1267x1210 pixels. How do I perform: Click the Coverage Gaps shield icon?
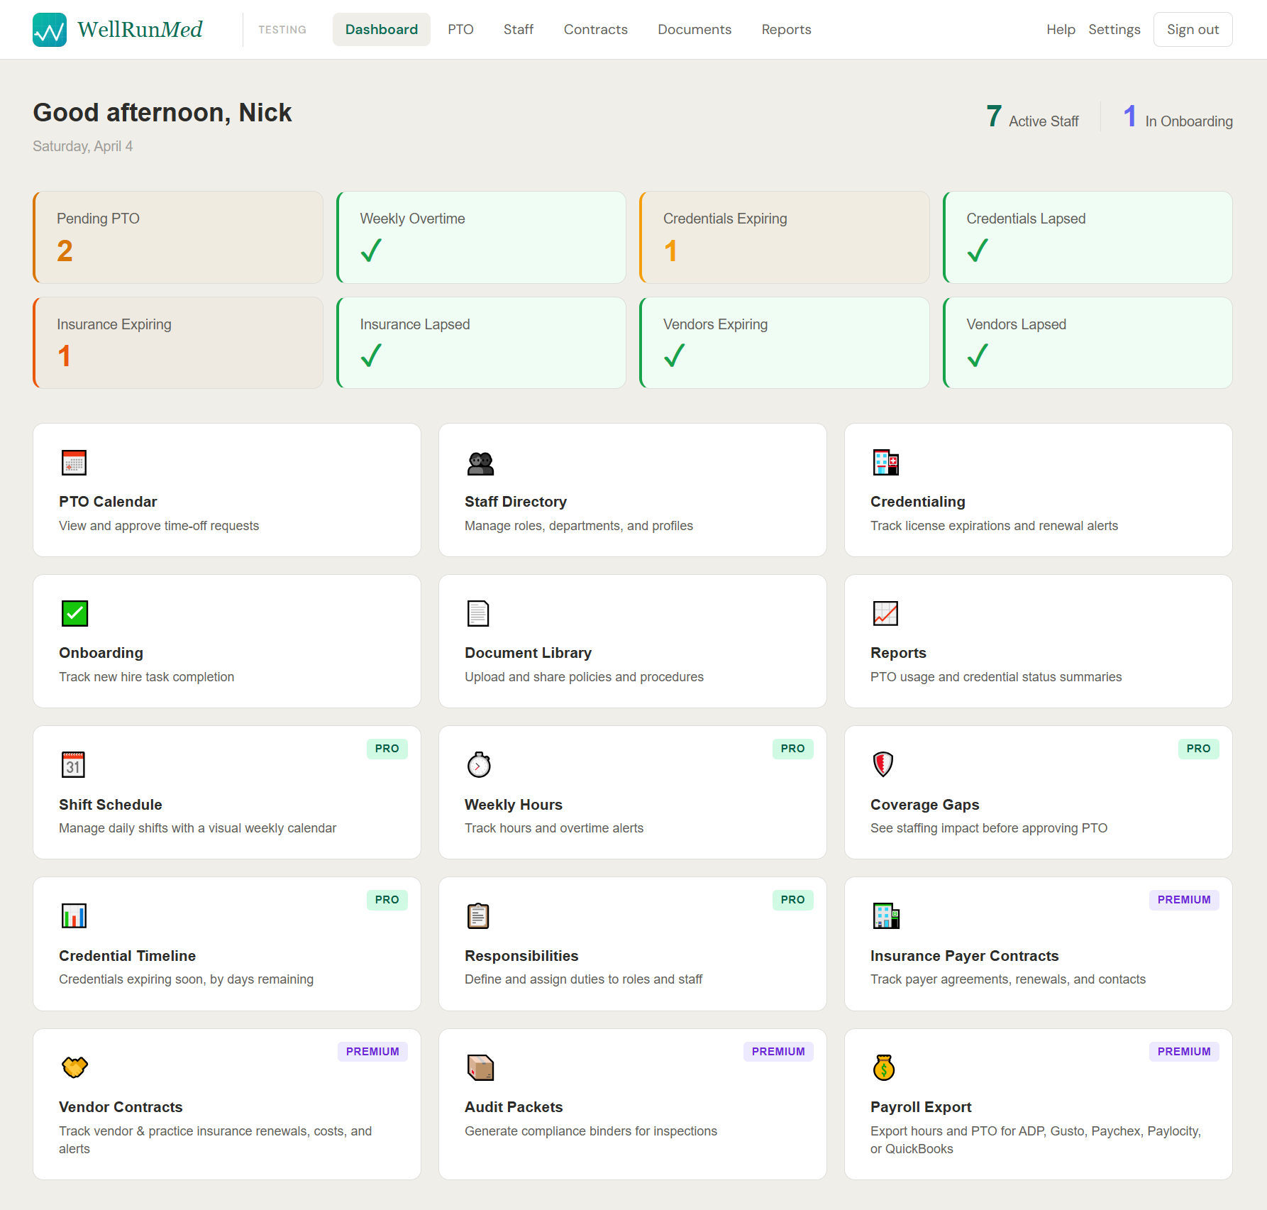(x=885, y=765)
